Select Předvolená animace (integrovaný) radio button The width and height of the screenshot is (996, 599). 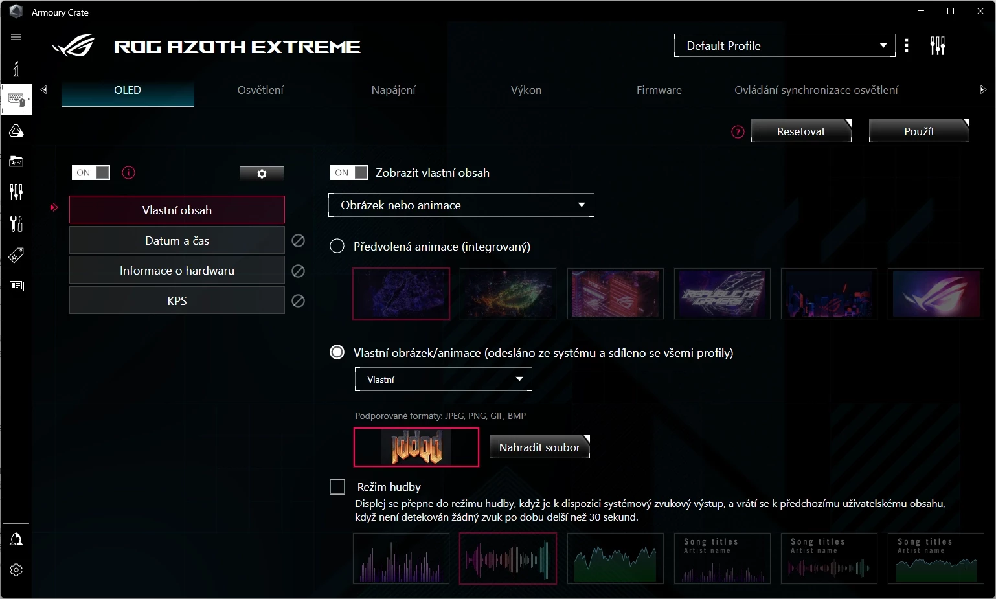pyautogui.click(x=337, y=246)
